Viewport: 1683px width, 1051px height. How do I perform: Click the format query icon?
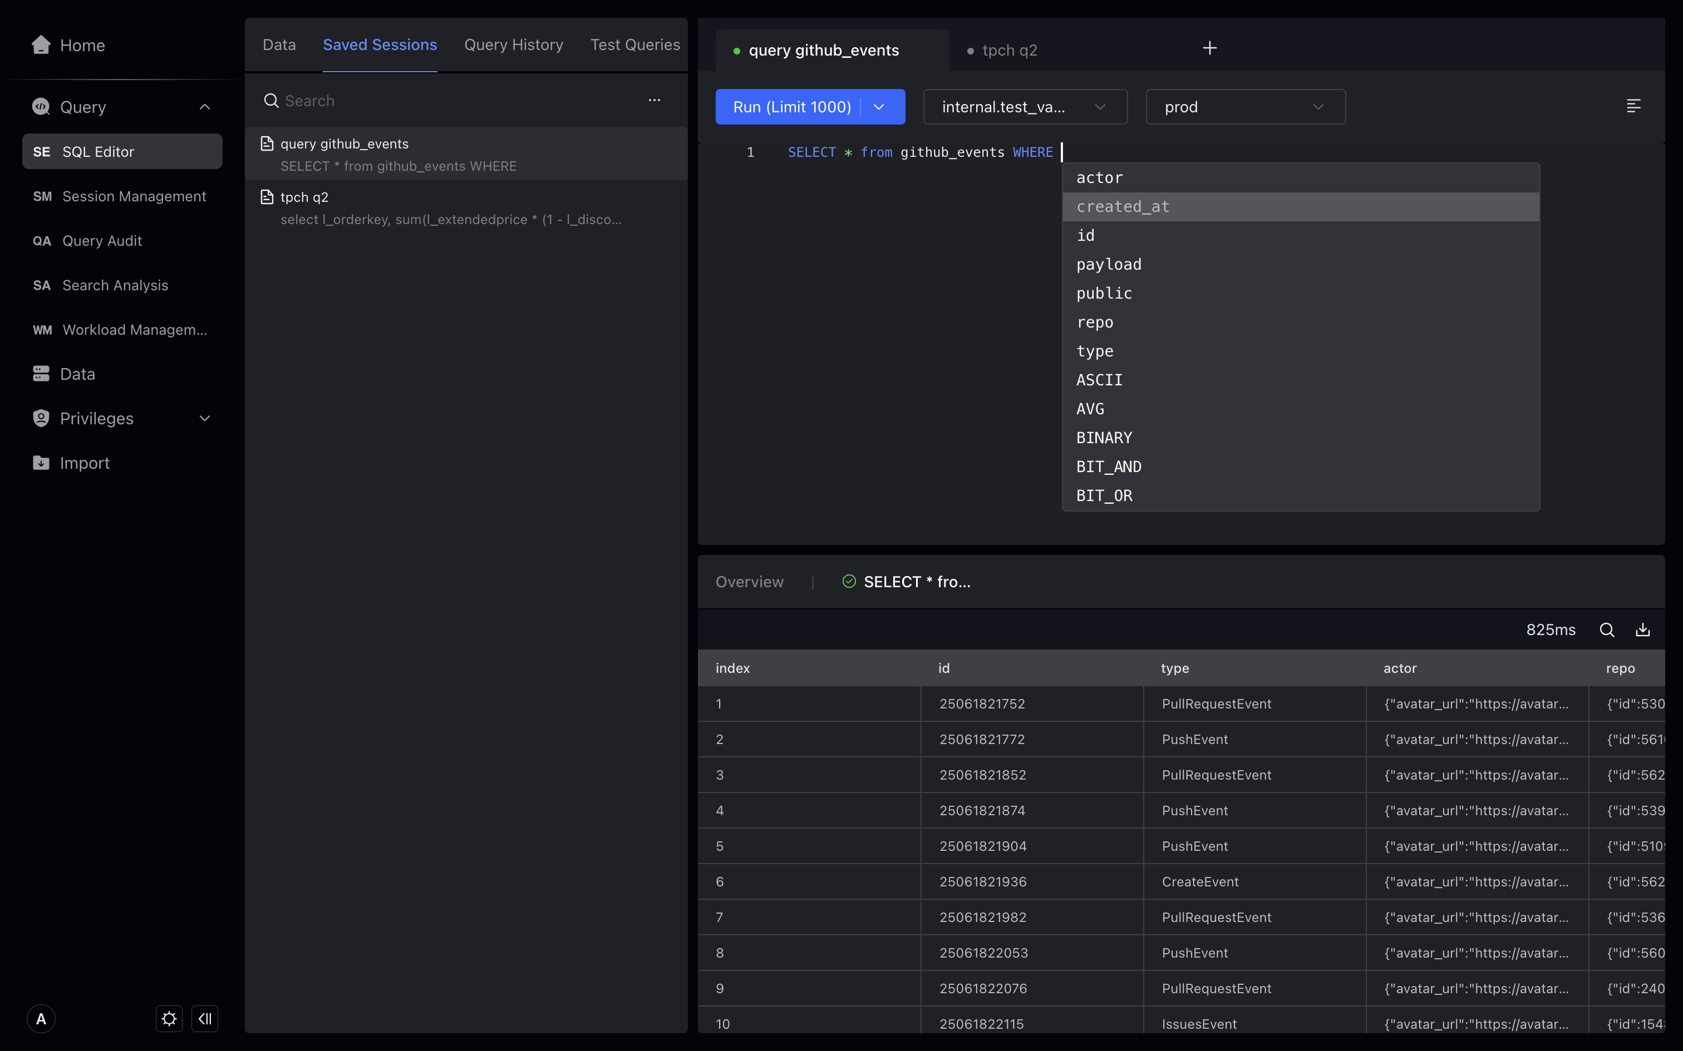coord(1633,106)
